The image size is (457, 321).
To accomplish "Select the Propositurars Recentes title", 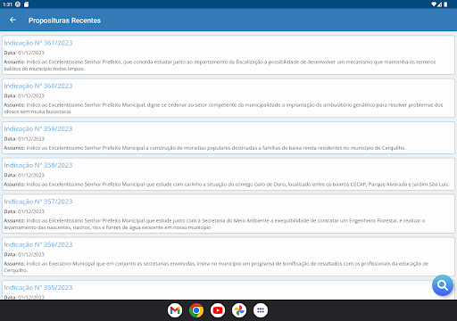I will pos(64,21).
